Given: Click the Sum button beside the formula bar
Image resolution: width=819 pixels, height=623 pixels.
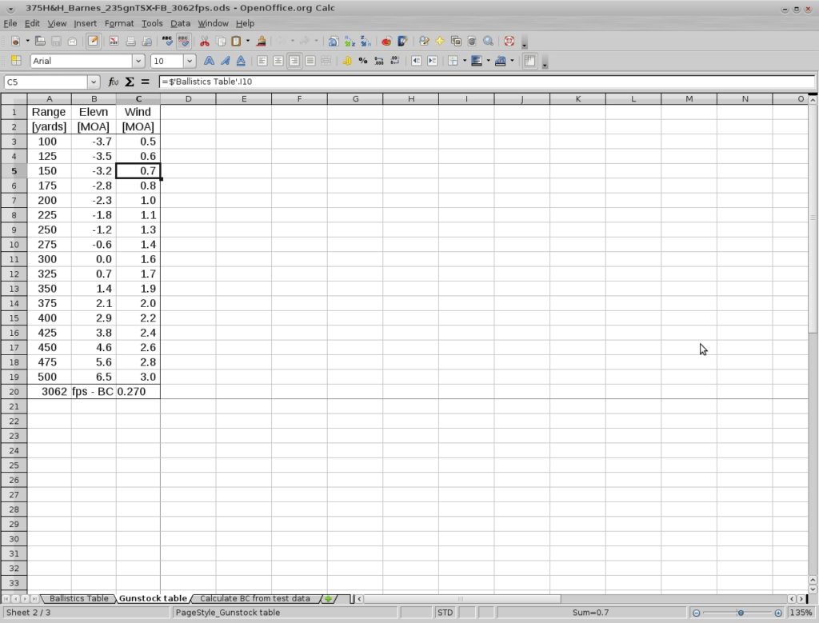Looking at the screenshot, I should click(128, 81).
